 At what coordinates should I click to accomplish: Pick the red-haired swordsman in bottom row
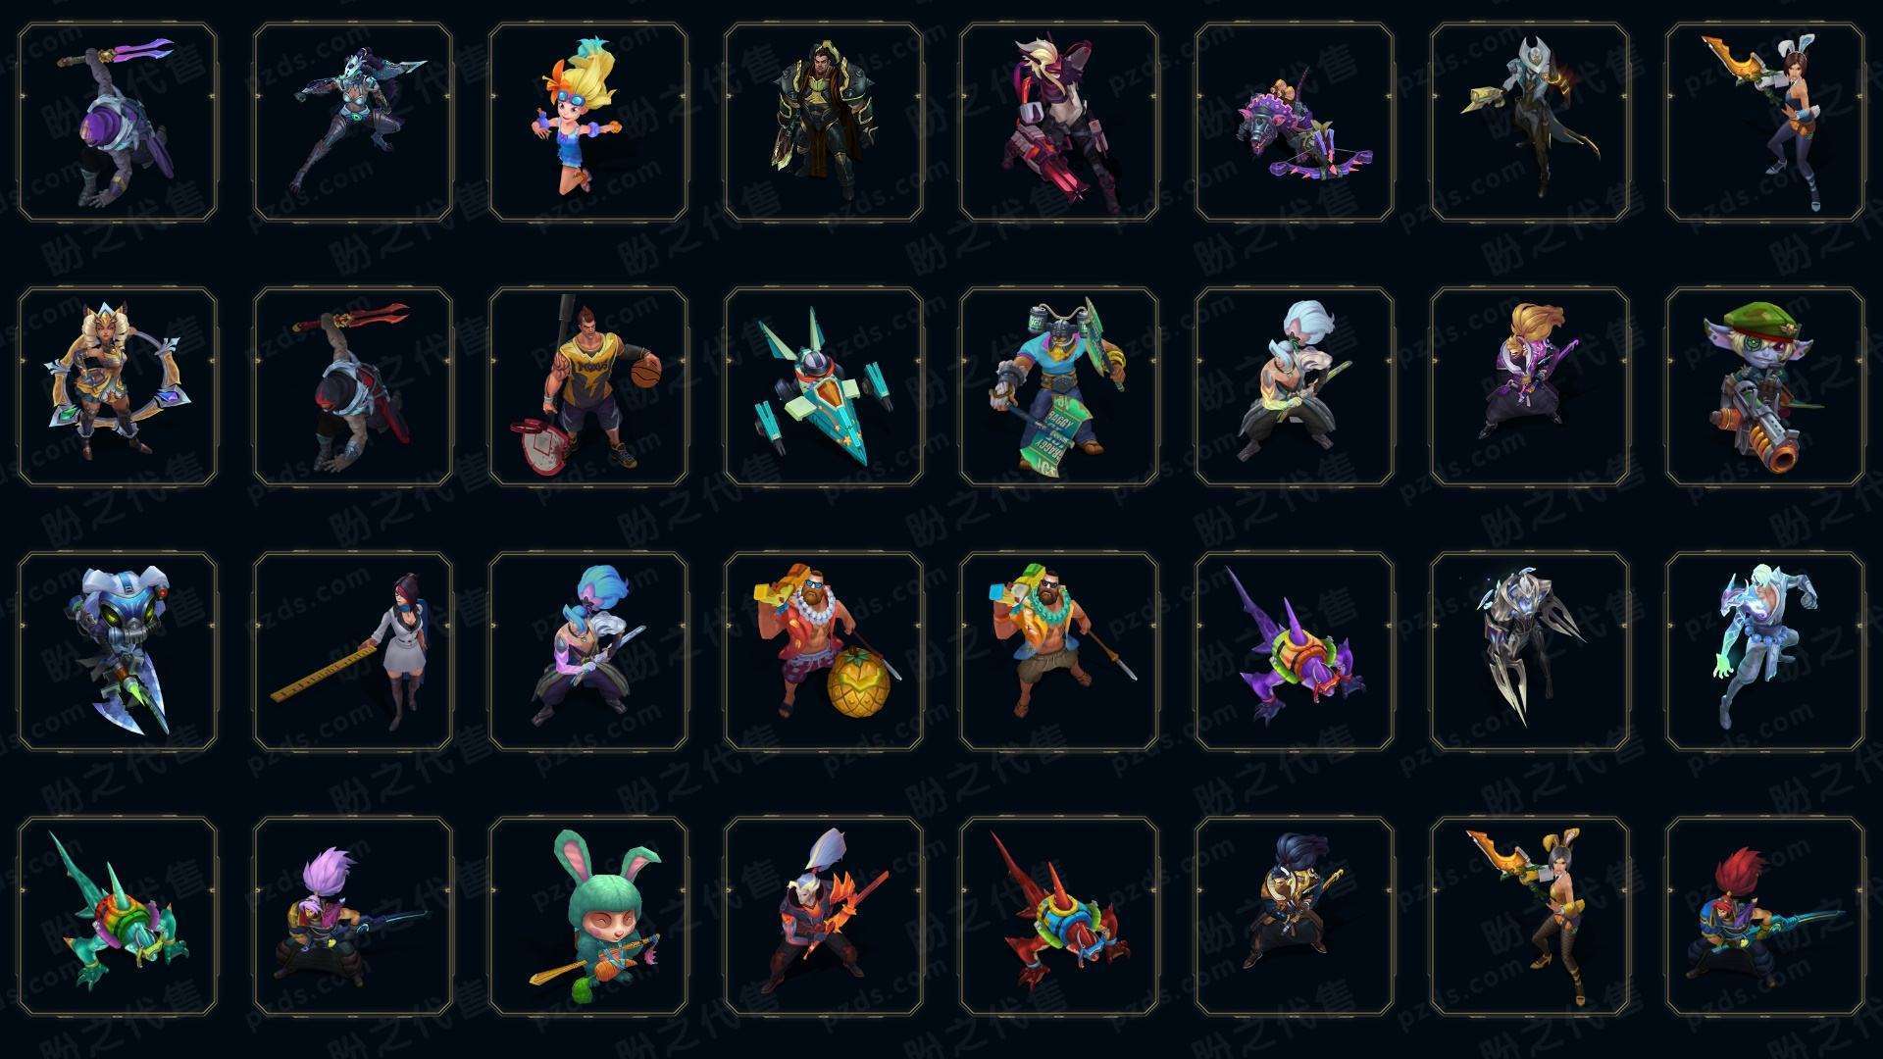pyautogui.click(x=1765, y=916)
